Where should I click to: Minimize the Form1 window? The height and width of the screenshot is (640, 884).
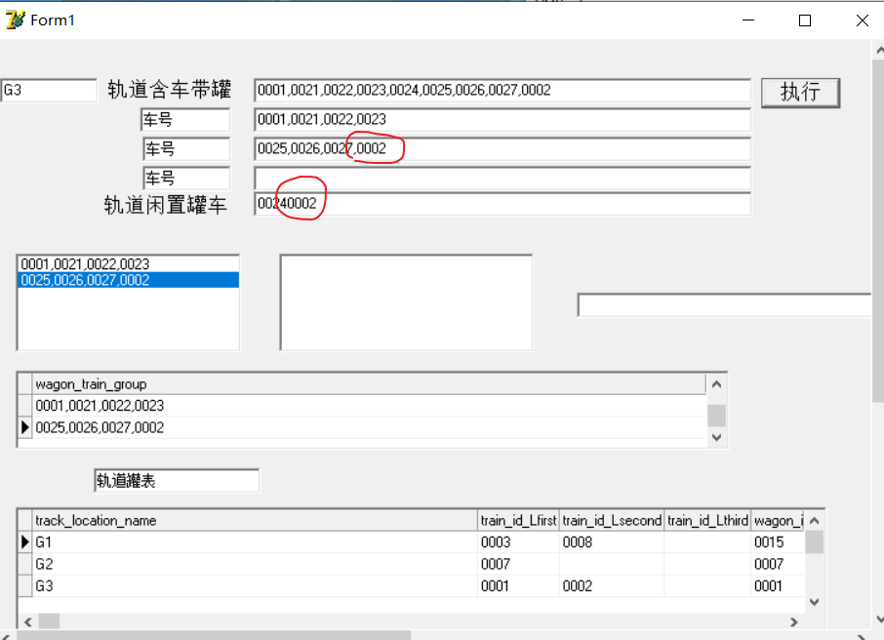coord(748,20)
